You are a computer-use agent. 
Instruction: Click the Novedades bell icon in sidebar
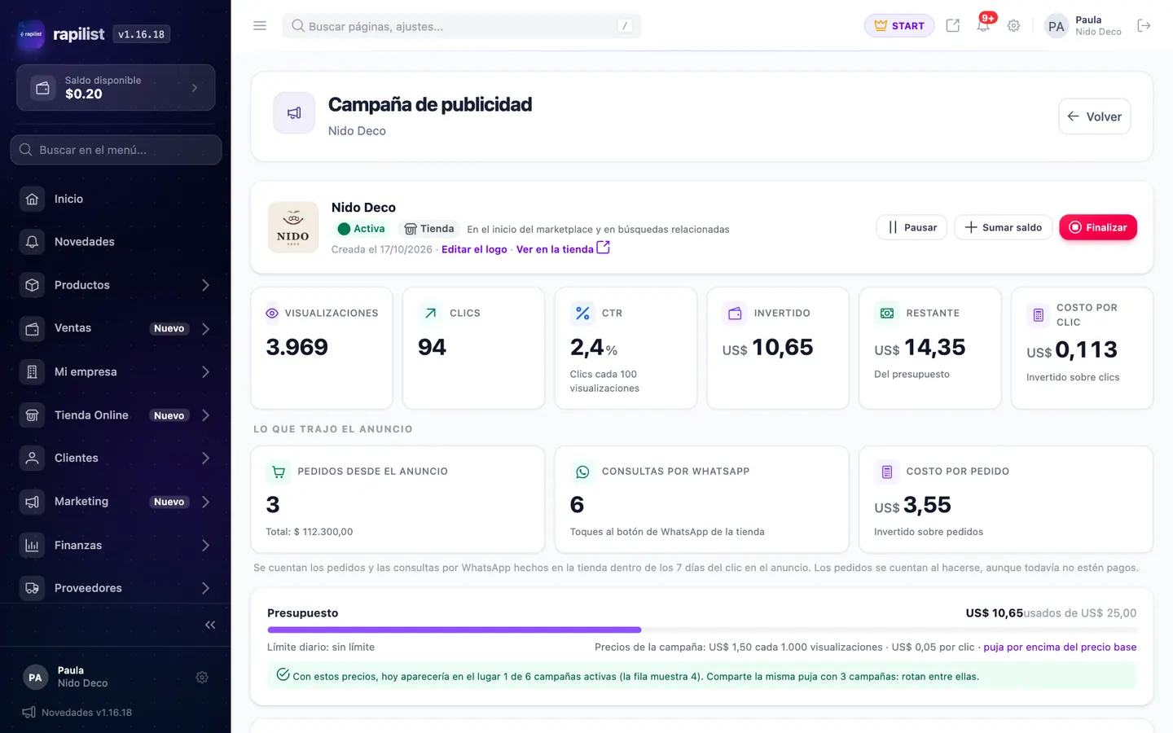click(32, 242)
